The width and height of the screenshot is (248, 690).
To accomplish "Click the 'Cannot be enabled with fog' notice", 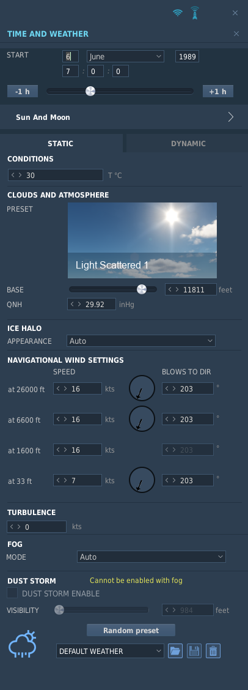I will click(x=136, y=581).
